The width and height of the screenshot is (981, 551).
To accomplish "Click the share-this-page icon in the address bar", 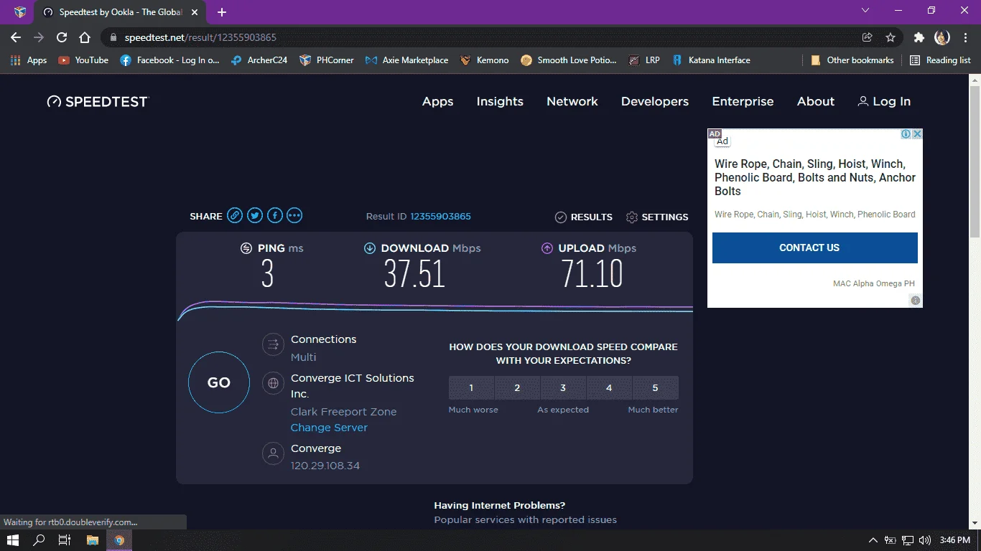I will [868, 37].
